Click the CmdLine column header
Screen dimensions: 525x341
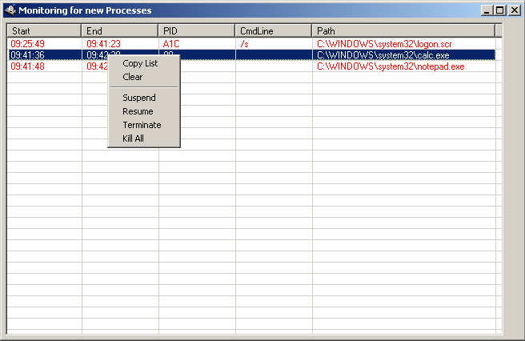point(273,30)
